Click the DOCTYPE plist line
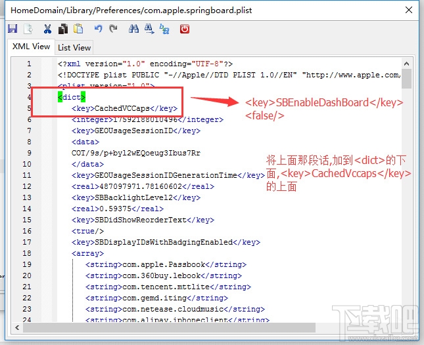The width and height of the screenshot is (424, 345). pos(229,75)
